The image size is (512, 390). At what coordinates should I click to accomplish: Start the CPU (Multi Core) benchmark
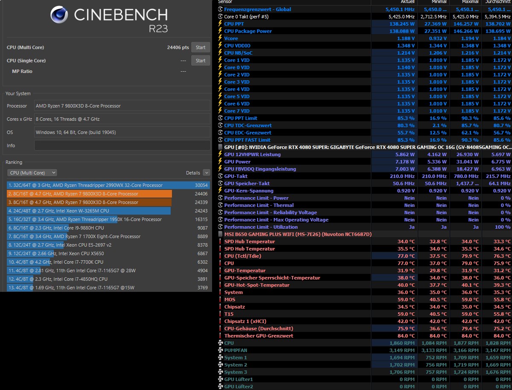[201, 47]
